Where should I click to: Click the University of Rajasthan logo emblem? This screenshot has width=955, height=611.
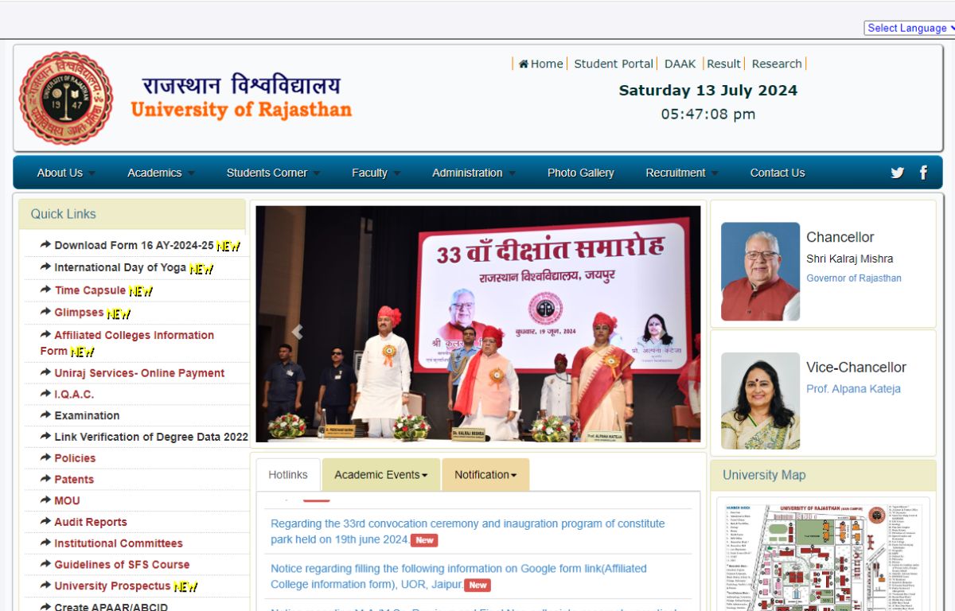(x=66, y=99)
